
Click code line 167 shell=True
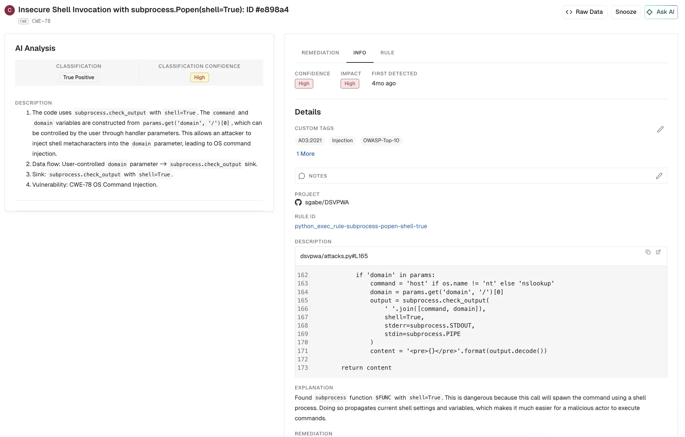(404, 317)
